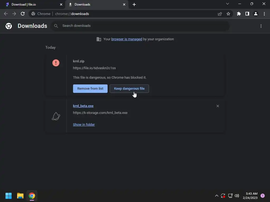Open the Extensions puzzle icon

239,14
